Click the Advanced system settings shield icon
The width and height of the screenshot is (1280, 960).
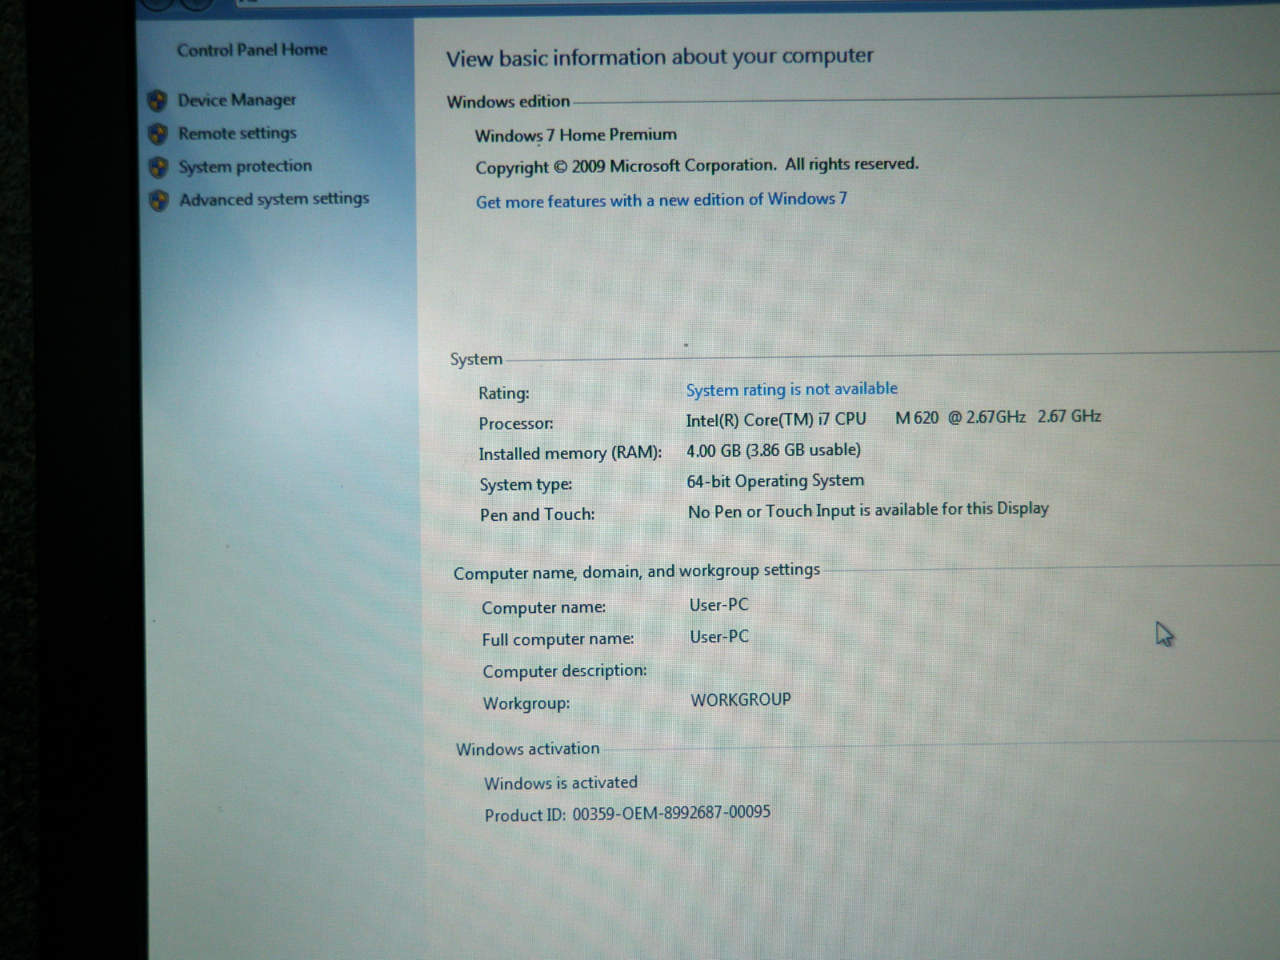[159, 200]
